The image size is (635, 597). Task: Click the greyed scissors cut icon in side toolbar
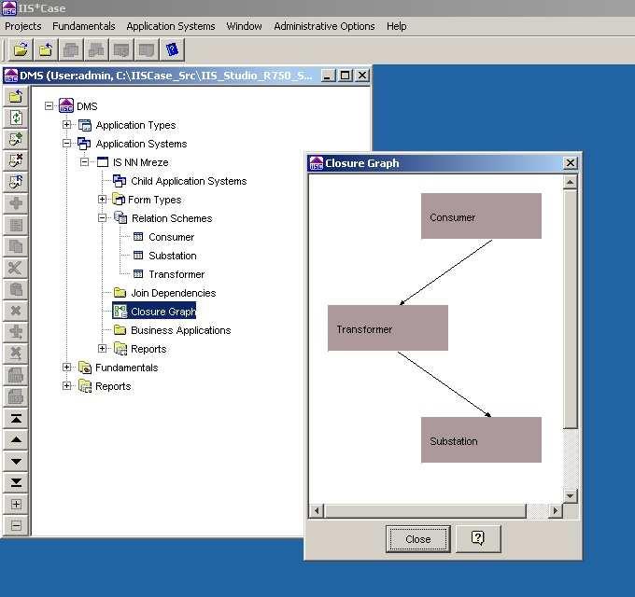[16, 268]
